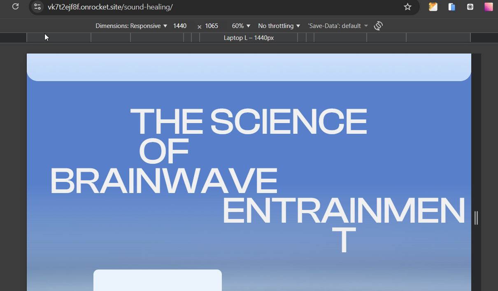Open the blue devices extension icon
Viewport: 498px width, 291px height.
[451, 7]
